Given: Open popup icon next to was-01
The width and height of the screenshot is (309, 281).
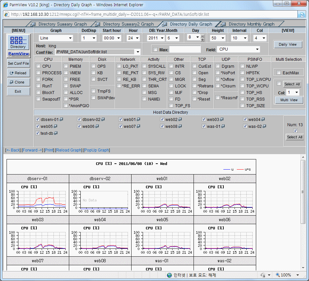Looking at the screenshot, I should point(223,126).
